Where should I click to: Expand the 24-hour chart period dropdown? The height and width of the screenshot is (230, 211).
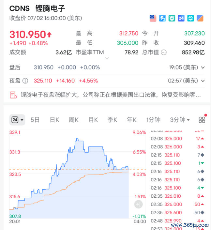point(17,120)
